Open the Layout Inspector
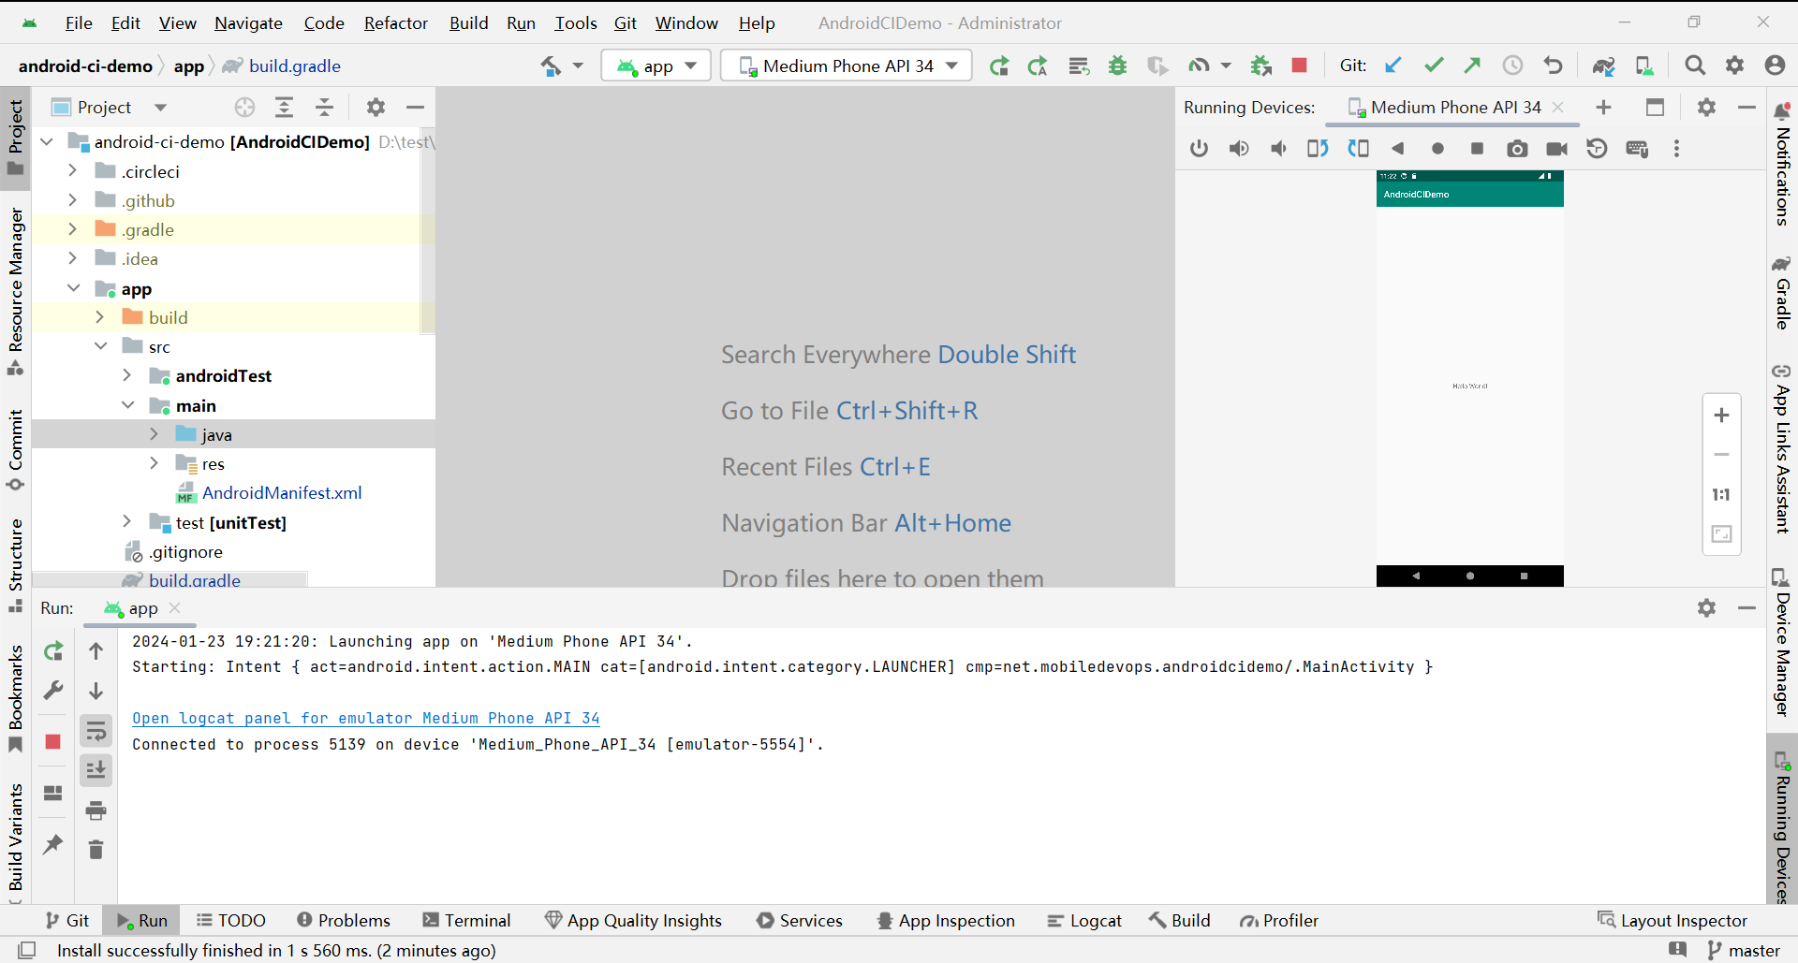The height and width of the screenshot is (963, 1798). [x=1683, y=920]
